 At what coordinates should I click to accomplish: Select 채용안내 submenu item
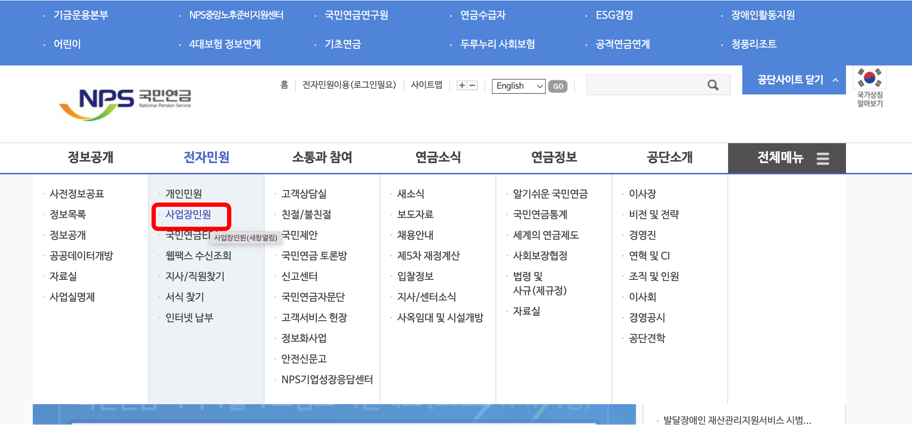click(415, 235)
